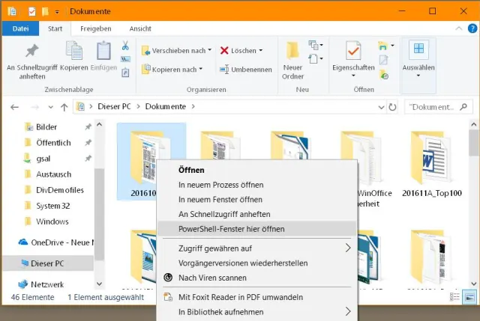This screenshot has width=480, height=321.
Task: Select Öffentlich in the navigation pane
Action: point(53,143)
